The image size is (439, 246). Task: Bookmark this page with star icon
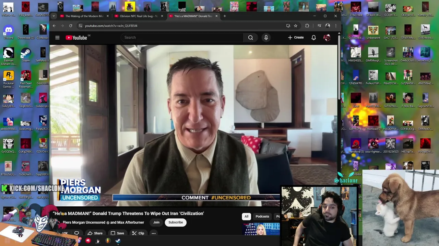296,26
